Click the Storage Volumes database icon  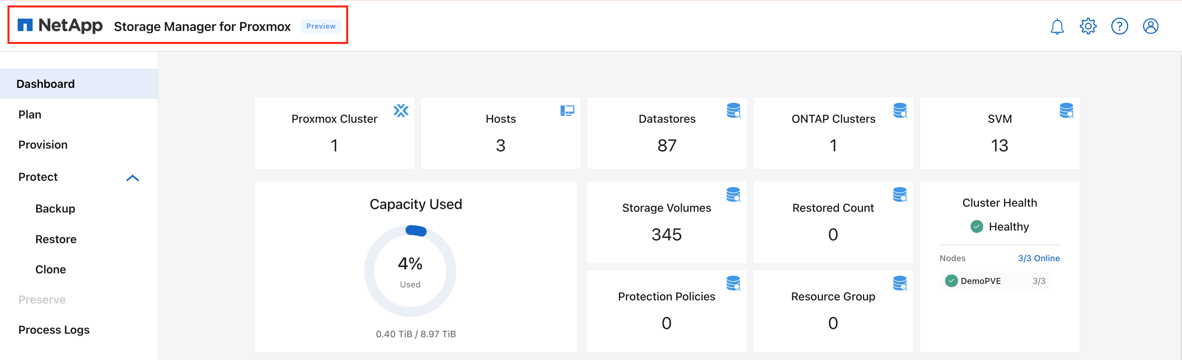734,195
